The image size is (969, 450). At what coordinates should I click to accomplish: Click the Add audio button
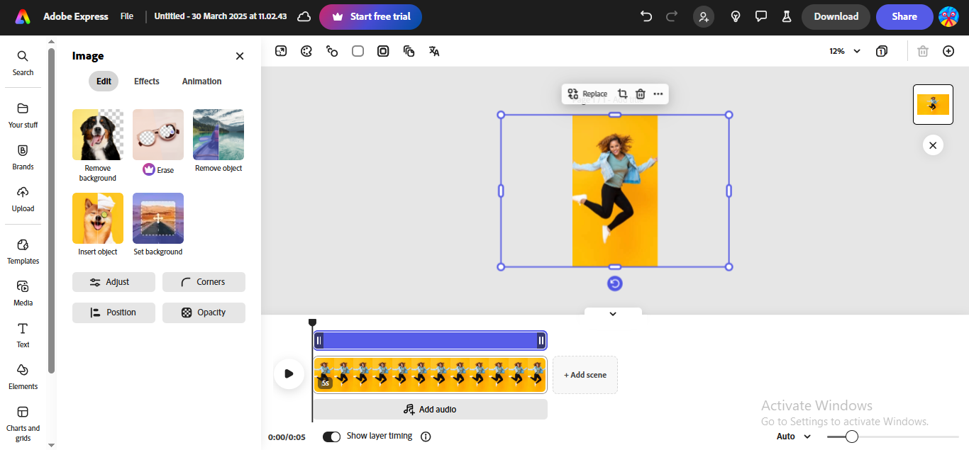click(429, 409)
